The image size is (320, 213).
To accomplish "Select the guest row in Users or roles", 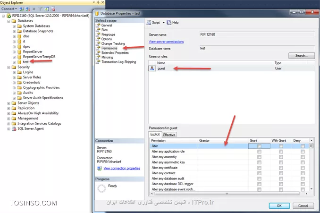I will pyautogui.click(x=231, y=68).
